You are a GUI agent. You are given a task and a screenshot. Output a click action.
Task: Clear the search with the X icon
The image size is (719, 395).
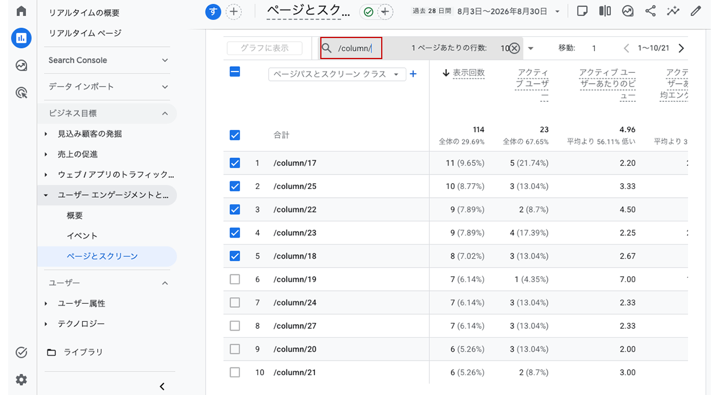coord(513,49)
